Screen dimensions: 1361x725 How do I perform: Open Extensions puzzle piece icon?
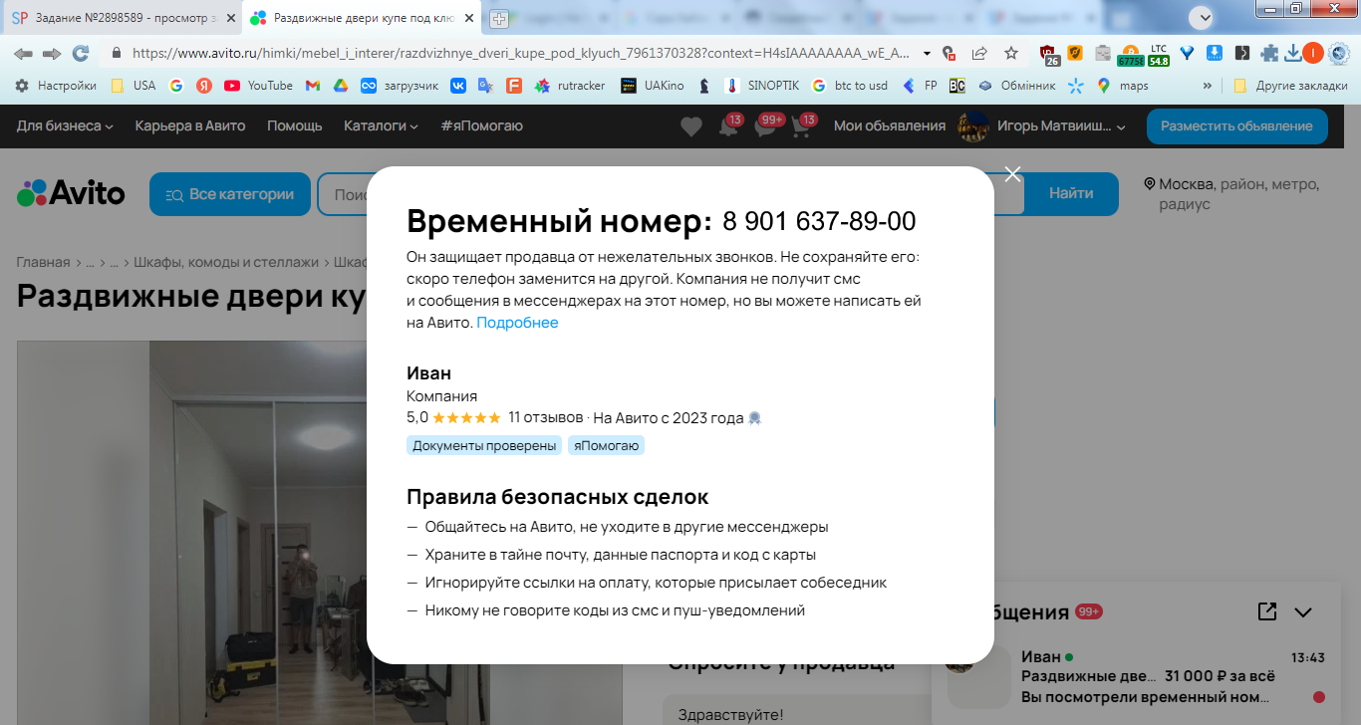[x=1269, y=54]
